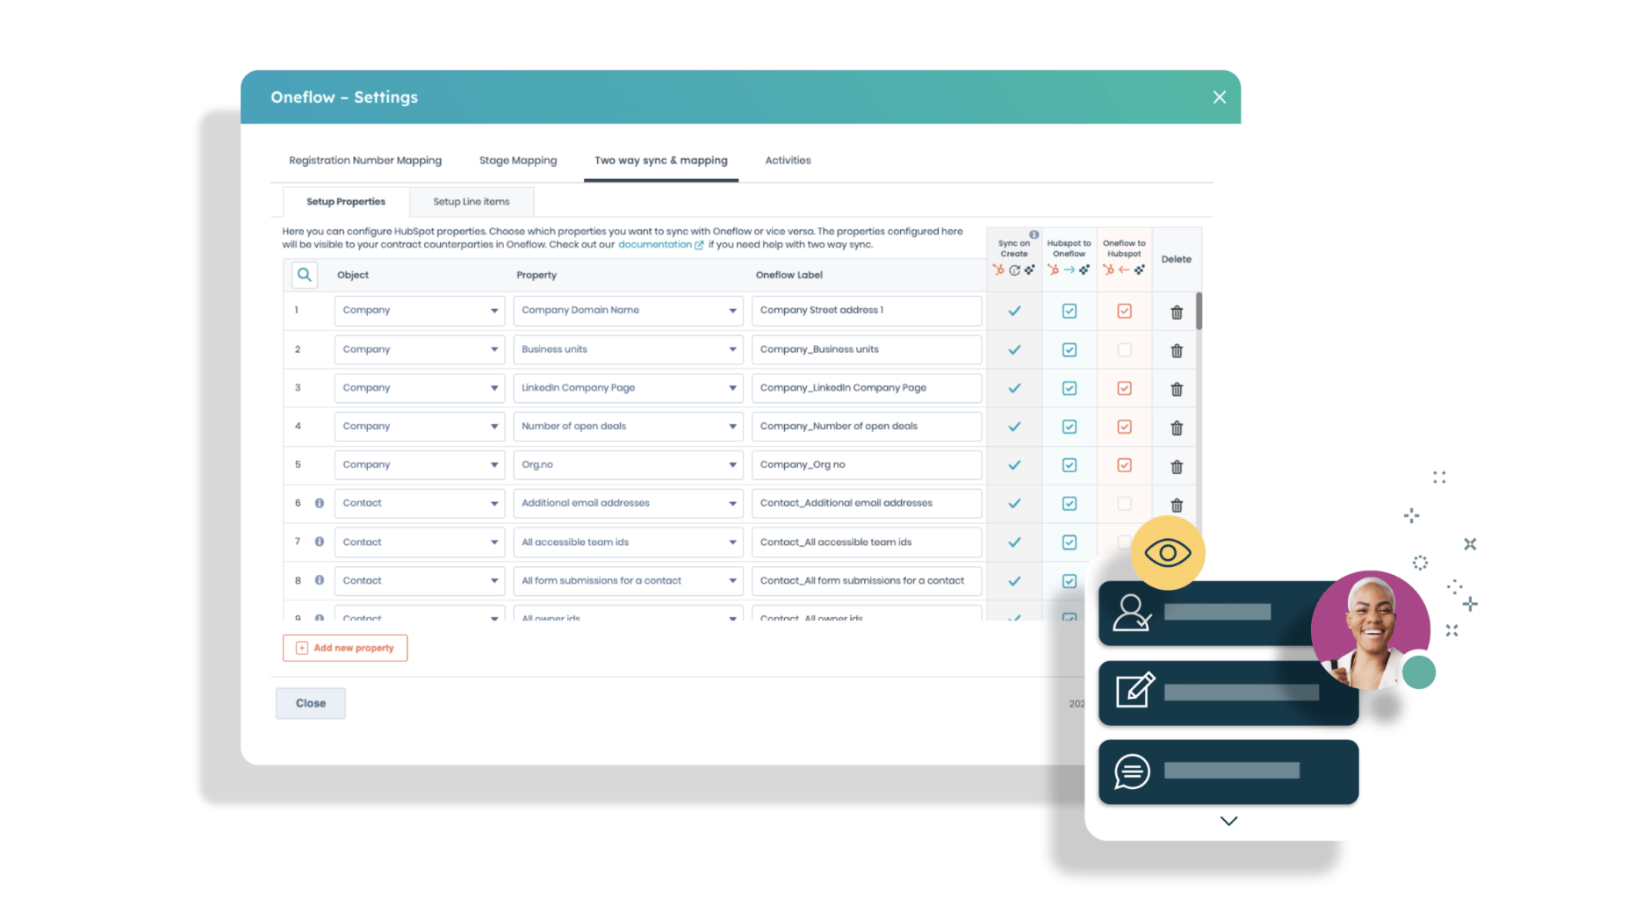The height and width of the screenshot is (919, 1635).
Task: Open Org.no property dropdown
Action: [628, 464]
